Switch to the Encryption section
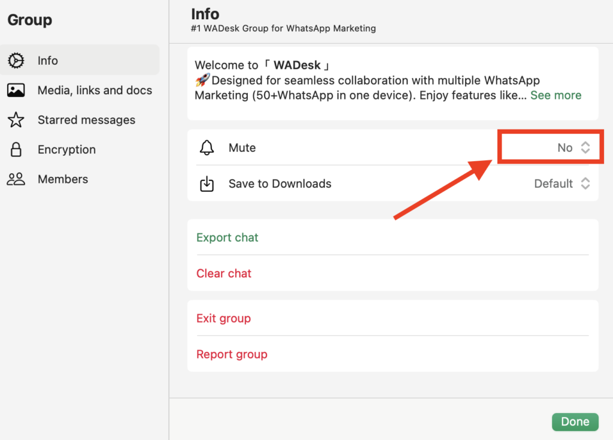This screenshot has width=613, height=440. [80, 149]
